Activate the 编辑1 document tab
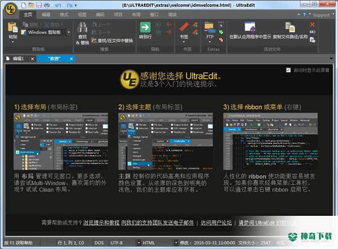This screenshot has width=338, height=249. (19, 58)
